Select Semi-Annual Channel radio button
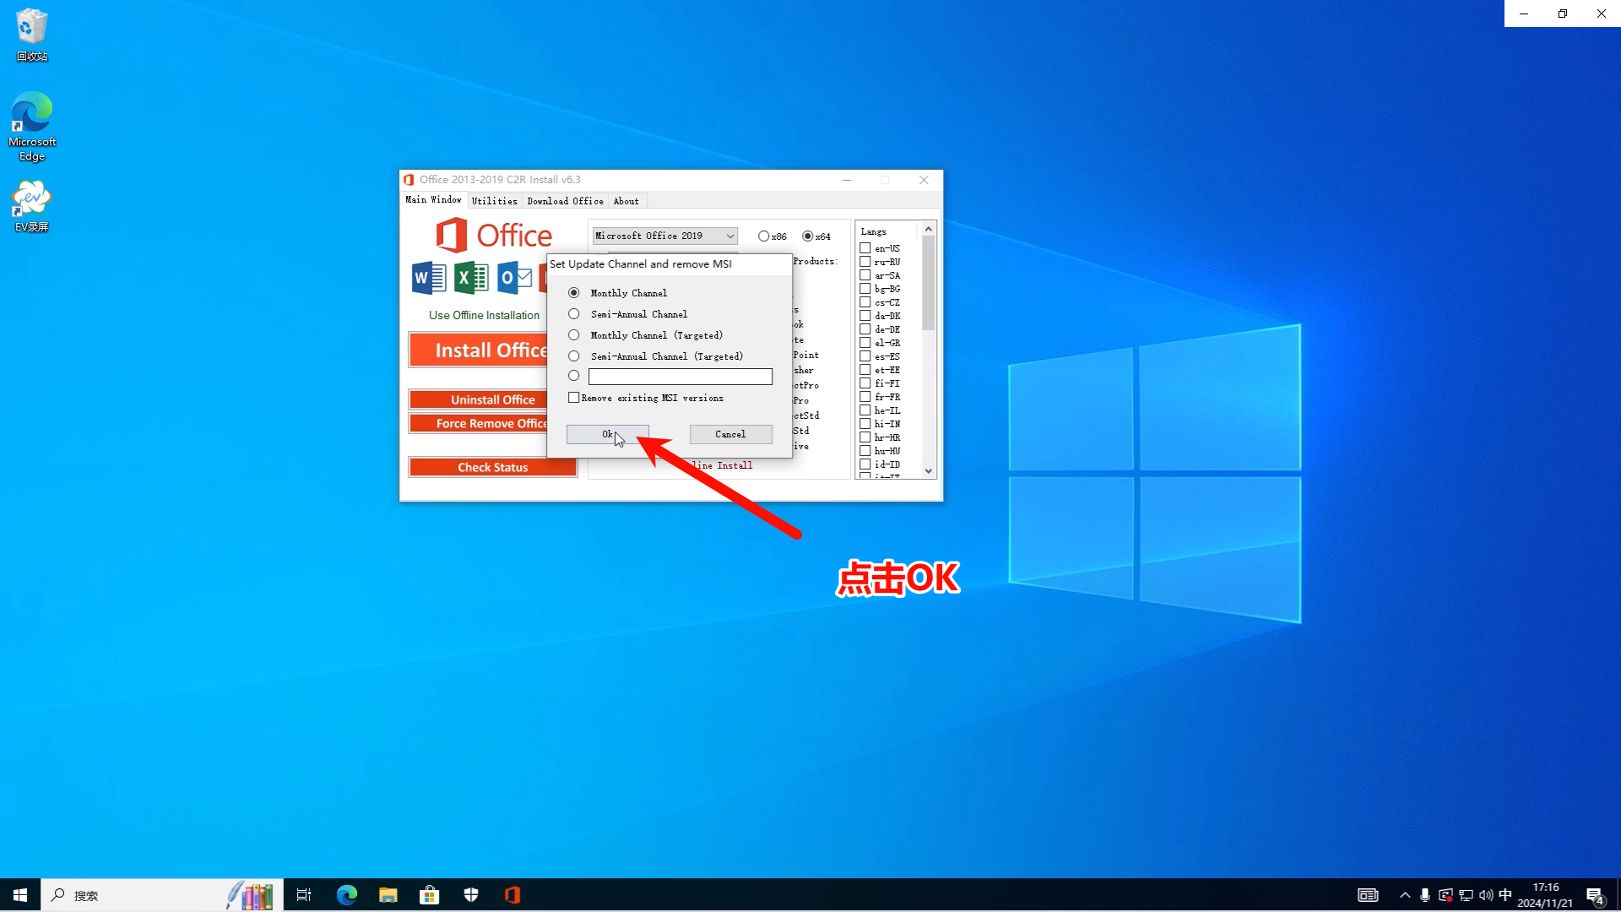Screen dimensions: 1621x912 pyautogui.click(x=574, y=314)
